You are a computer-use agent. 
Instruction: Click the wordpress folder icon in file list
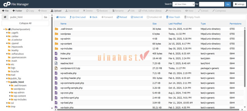coord(57,34)
